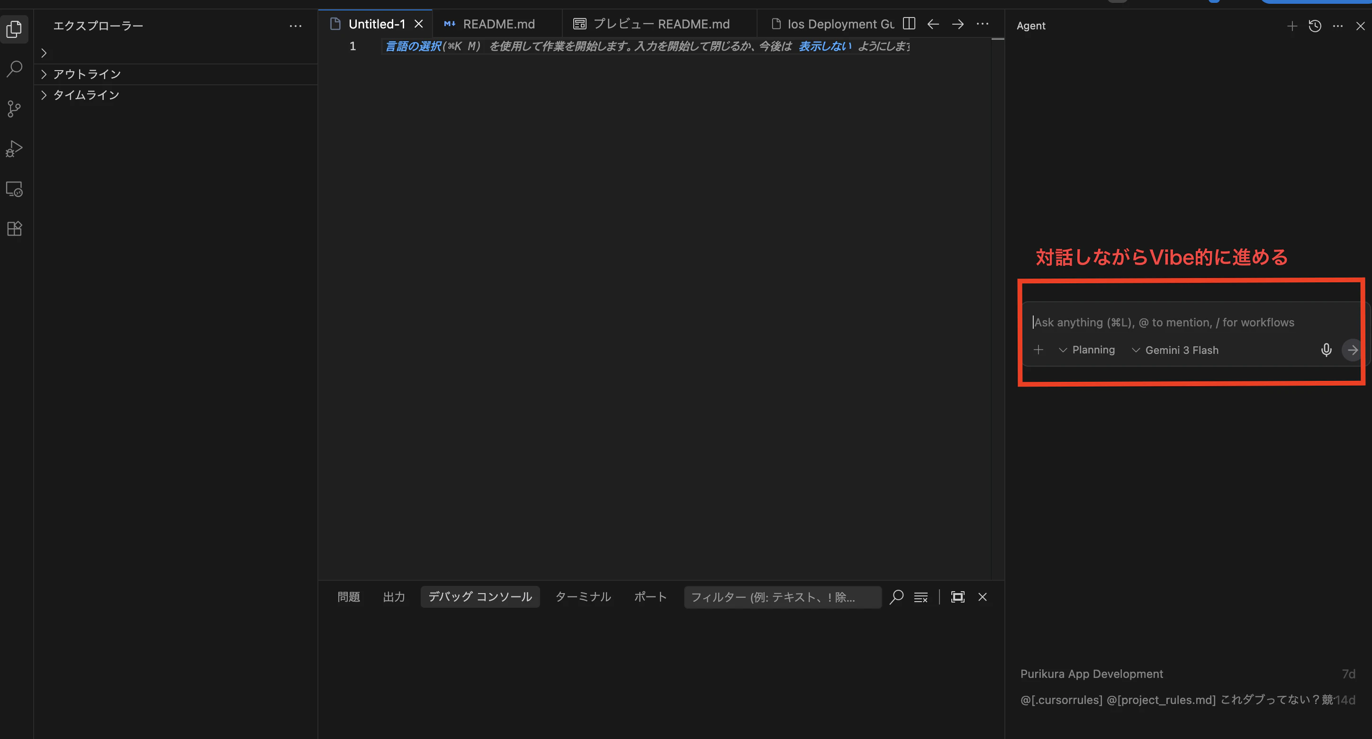Open the ポート panel tab
The width and height of the screenshot is (1372, 739).
click(x=650, y=597)
